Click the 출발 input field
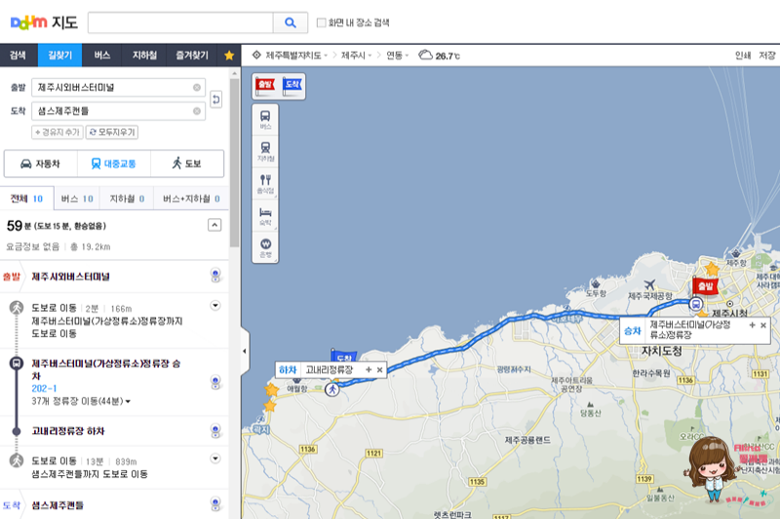The image size is (780, 519). click(118, 88)
